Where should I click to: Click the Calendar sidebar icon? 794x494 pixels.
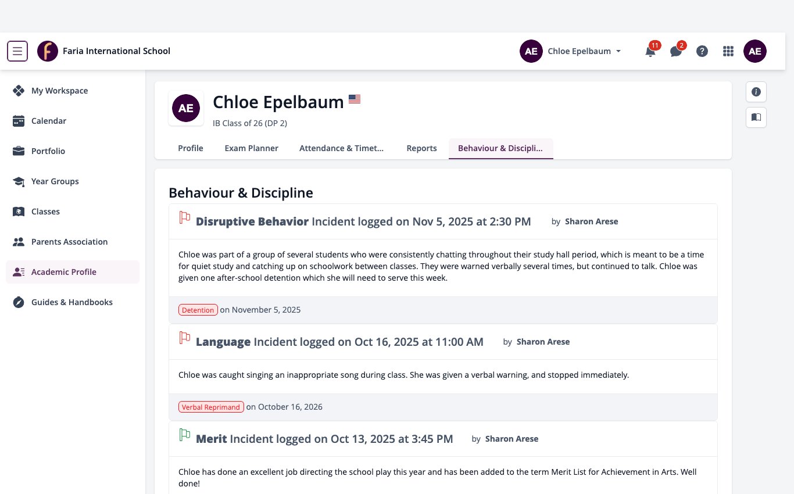point(19,121)
